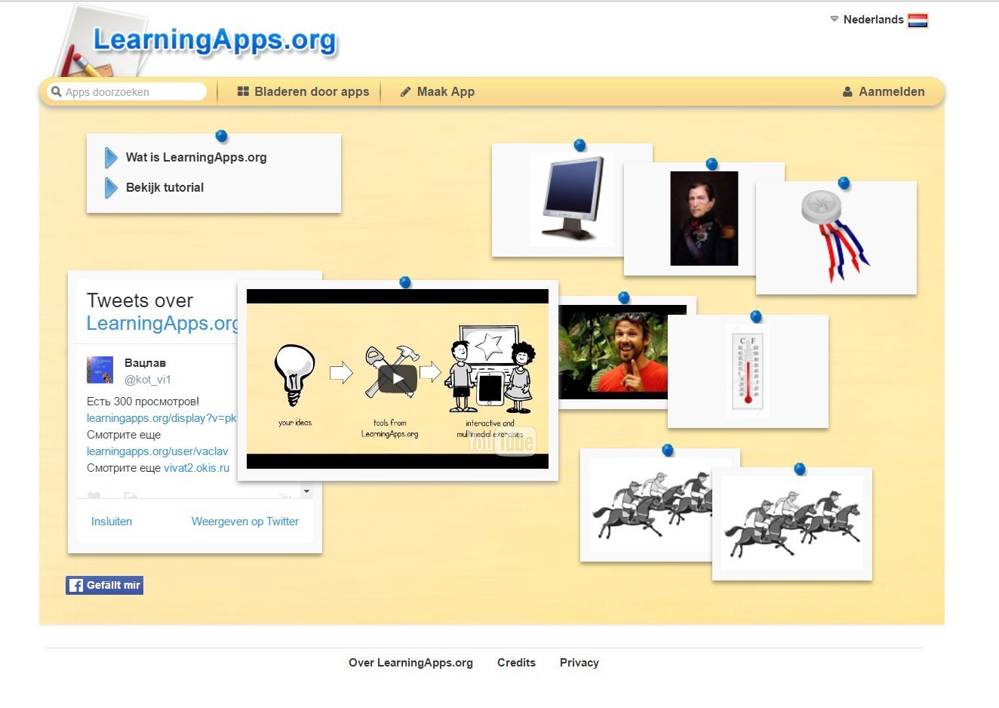Open the medal with ribbon app card
Viewport: 999px width, 708px height.
(836, 238)
